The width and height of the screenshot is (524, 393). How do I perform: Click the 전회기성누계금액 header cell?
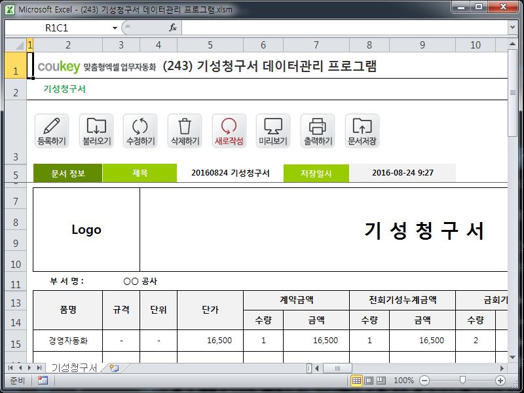point(403,300)
